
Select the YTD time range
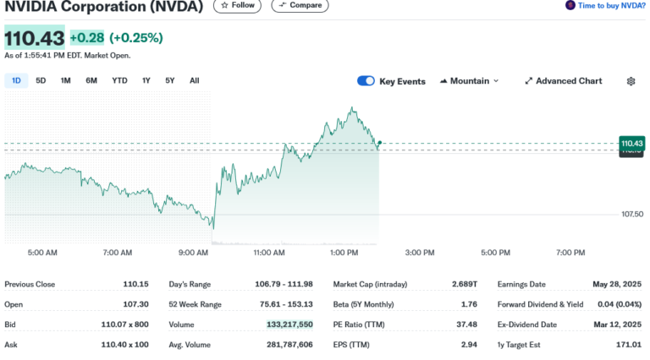[119, 80]
